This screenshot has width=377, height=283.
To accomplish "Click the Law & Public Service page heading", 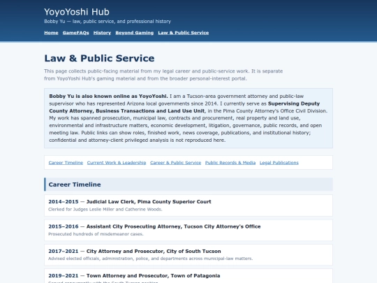I will [99, 58].
